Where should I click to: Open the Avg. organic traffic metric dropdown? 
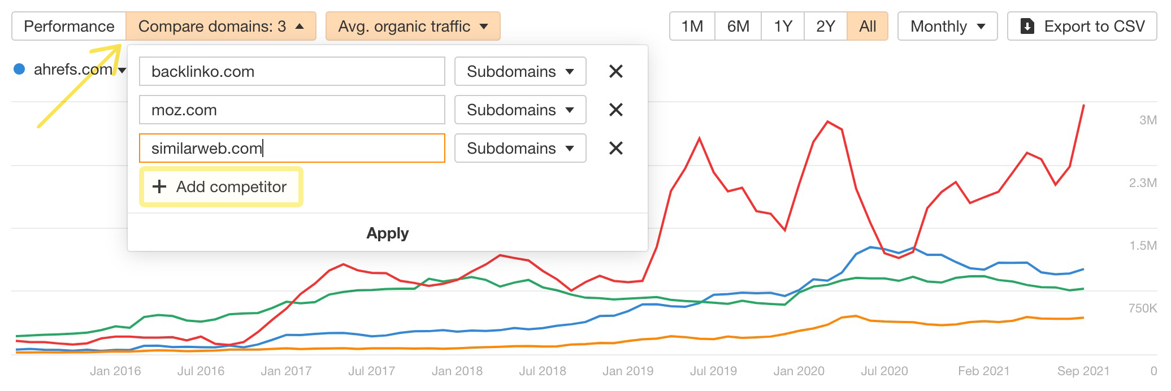click(413, 27)
